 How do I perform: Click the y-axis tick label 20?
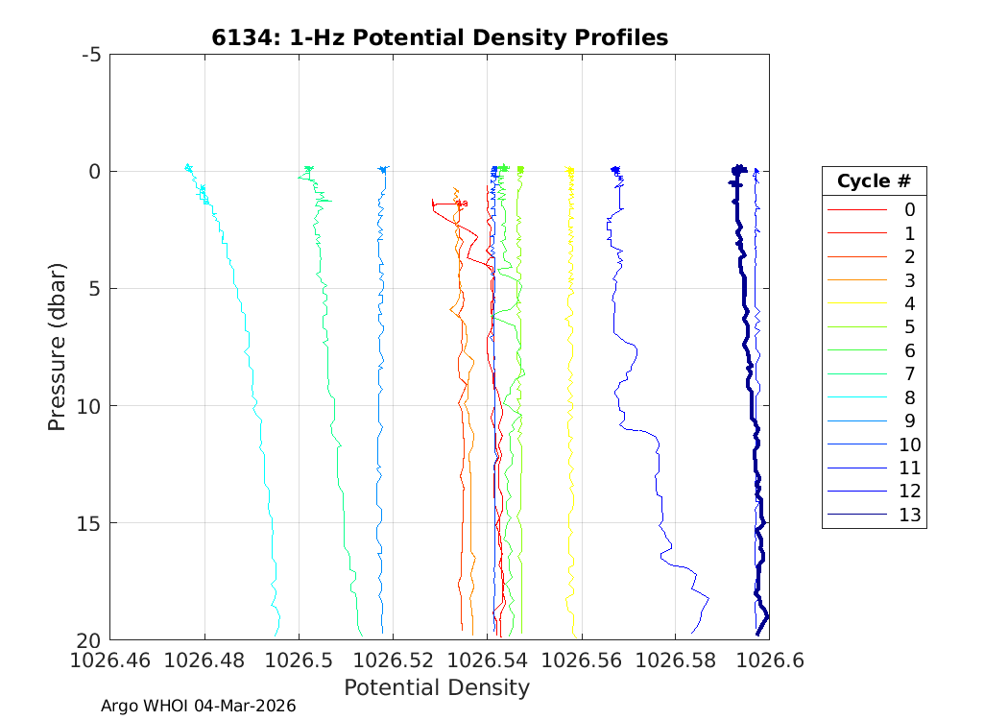tap(88, 640)
